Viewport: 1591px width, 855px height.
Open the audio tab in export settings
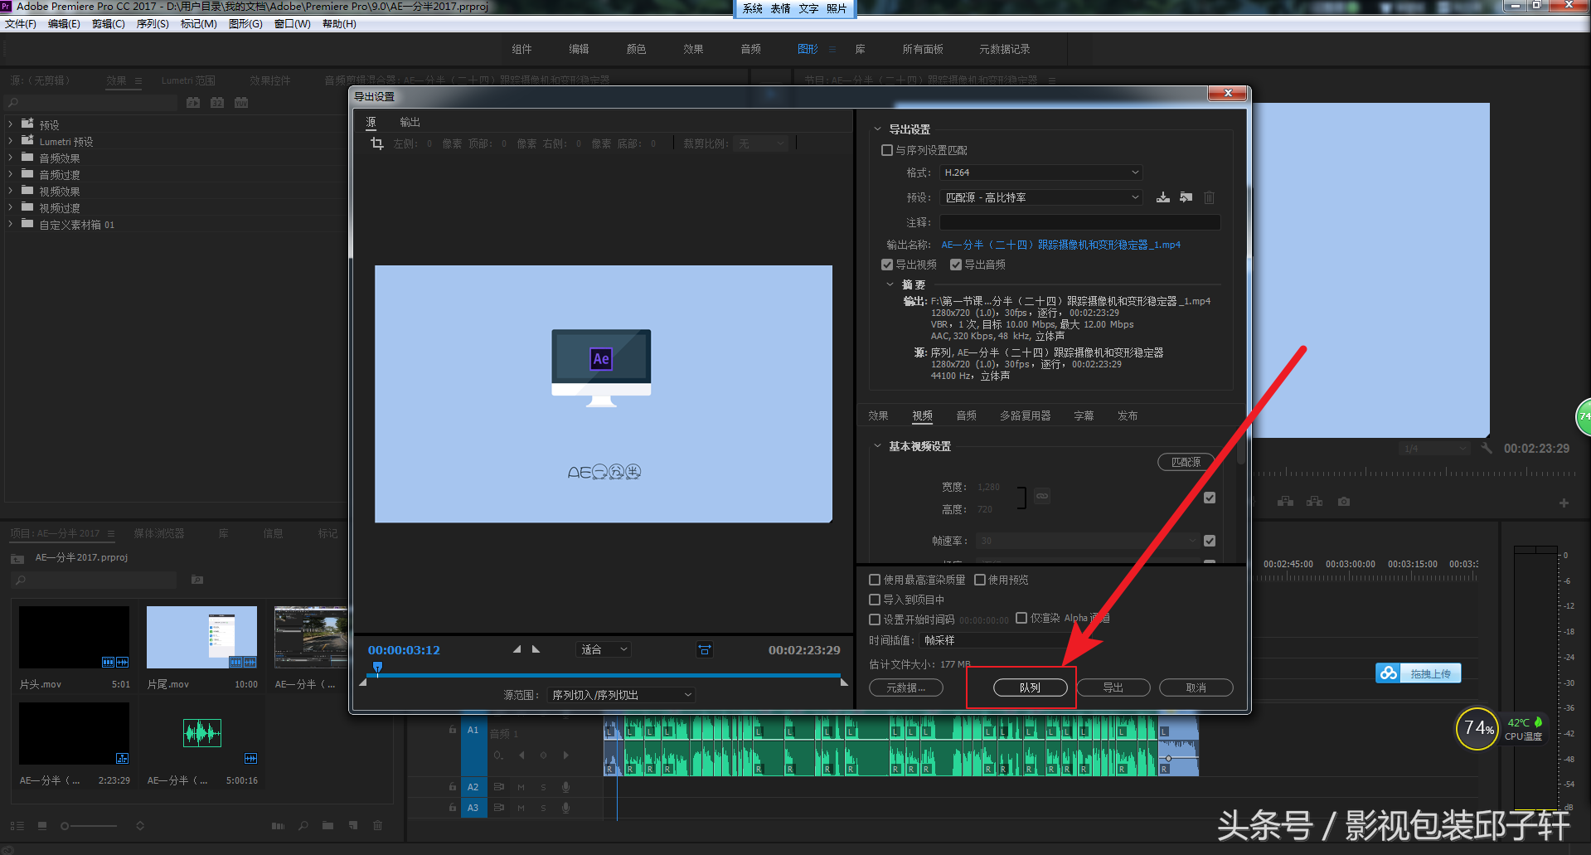coord(966,415)
